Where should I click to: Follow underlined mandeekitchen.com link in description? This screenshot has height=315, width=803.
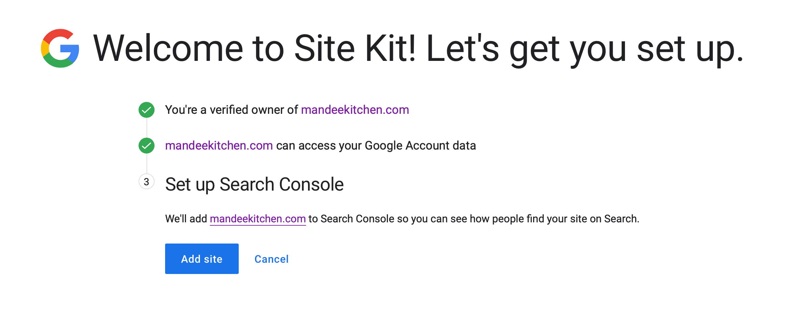pyautogui.click(x=258, y=219)
